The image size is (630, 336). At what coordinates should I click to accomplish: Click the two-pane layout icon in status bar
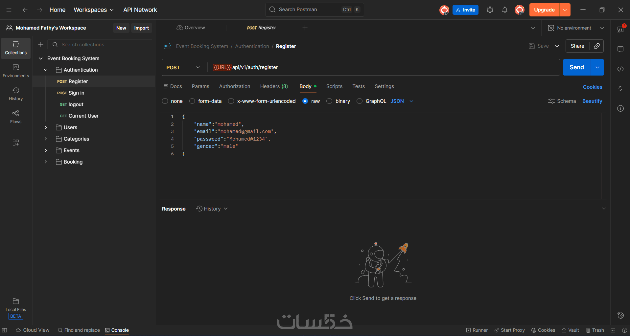(613, 330)
